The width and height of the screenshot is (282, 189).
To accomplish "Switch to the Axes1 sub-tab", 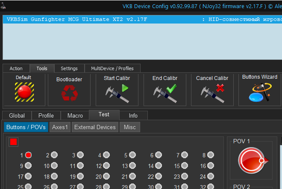I will pos(60,127).
